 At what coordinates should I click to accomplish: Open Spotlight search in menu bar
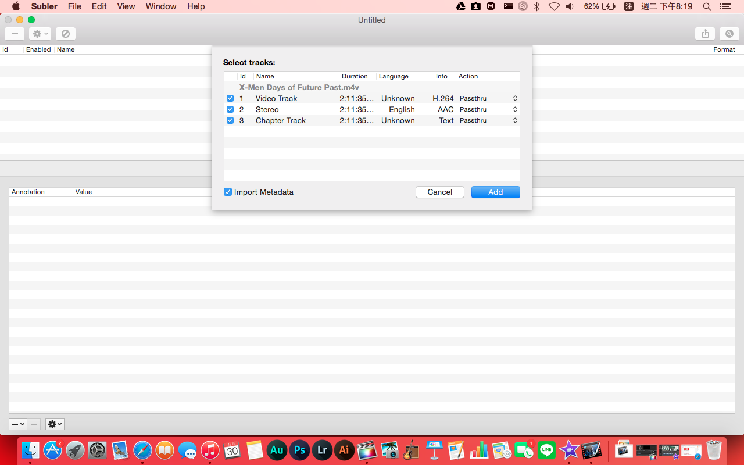[707, 6]
